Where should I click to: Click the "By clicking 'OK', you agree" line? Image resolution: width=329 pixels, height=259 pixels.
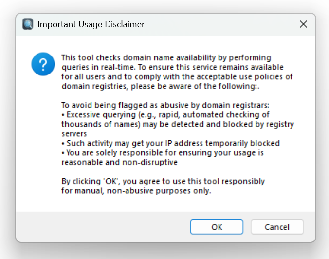163,181
